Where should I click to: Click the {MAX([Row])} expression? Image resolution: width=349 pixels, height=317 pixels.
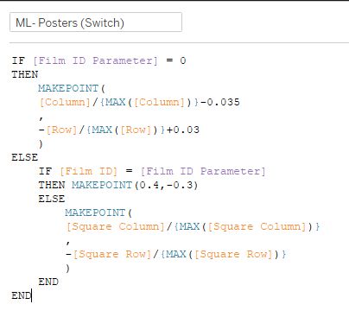click(125, 130)
